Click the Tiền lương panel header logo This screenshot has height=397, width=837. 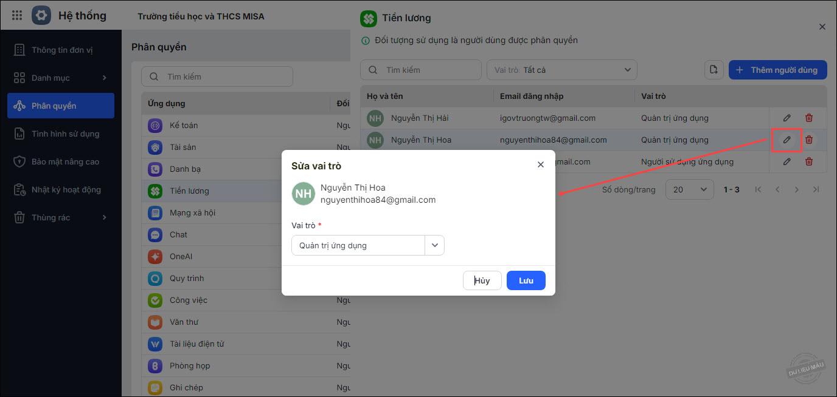point(368,18)
